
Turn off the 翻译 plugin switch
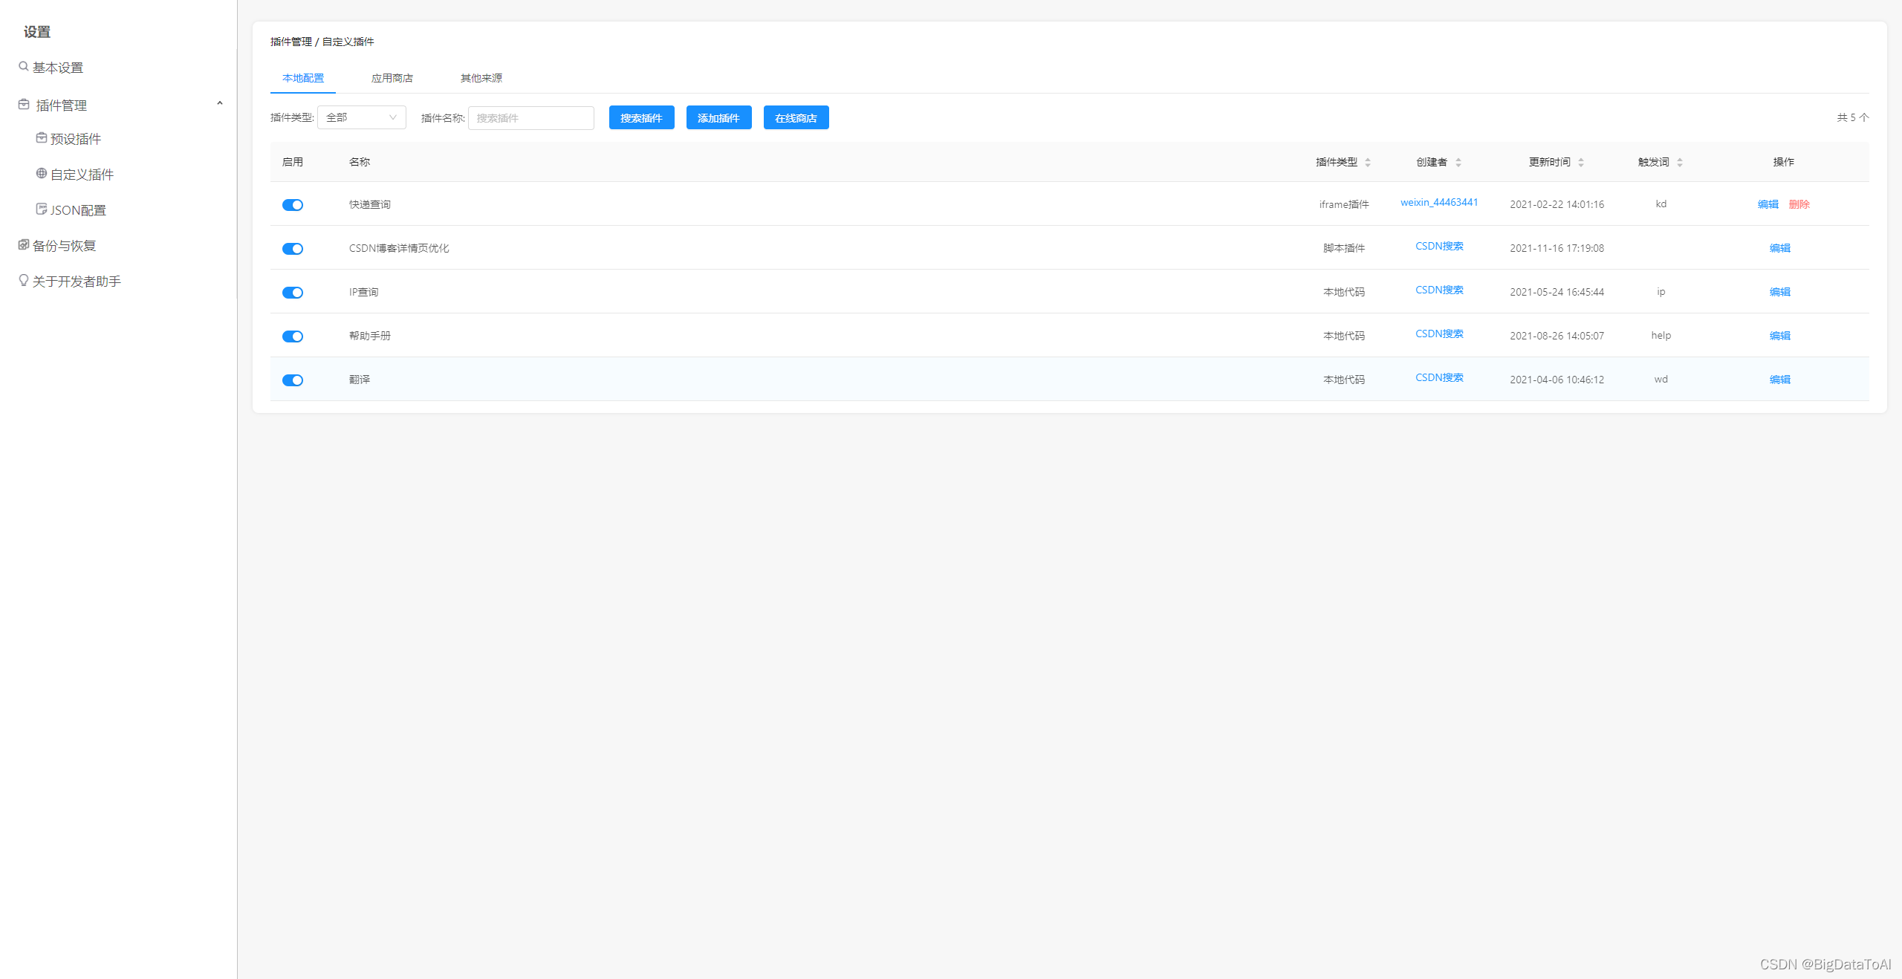tap(293, 380)
